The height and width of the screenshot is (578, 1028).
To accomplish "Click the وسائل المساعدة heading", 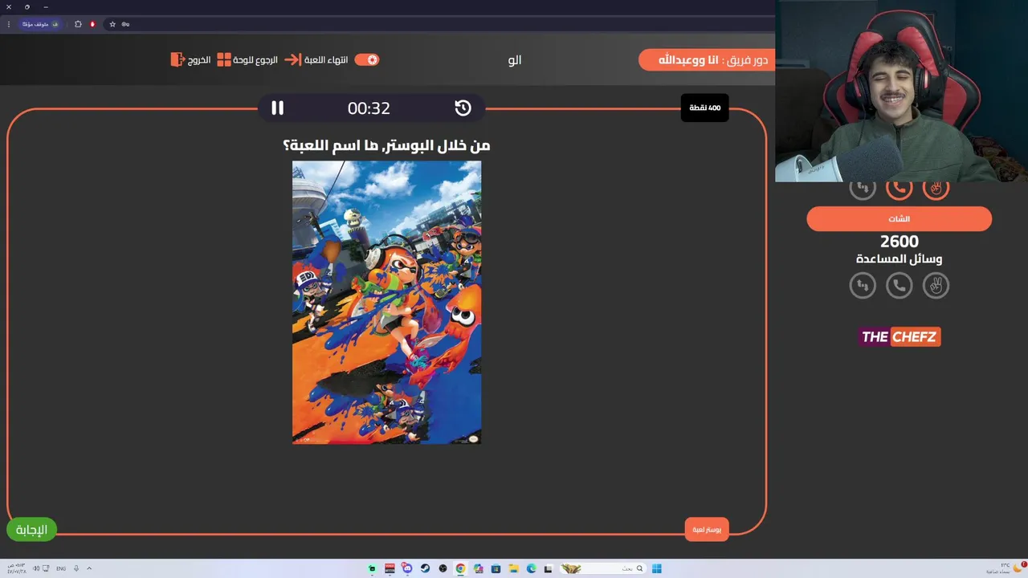I will pyautogui.click(x=899, y=258).
